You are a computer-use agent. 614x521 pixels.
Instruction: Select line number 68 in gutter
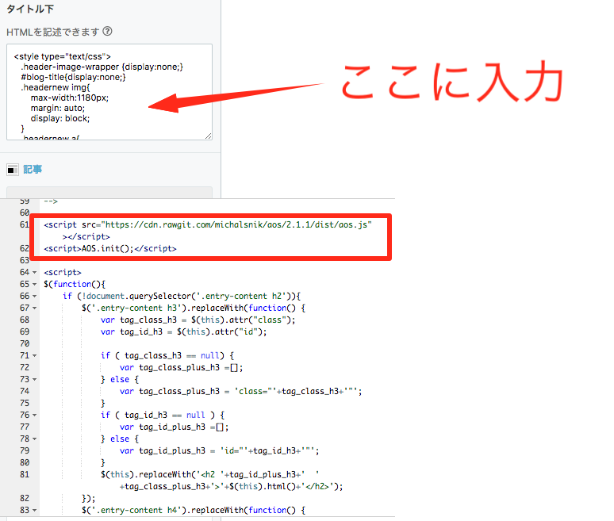[x=25, y=320]
